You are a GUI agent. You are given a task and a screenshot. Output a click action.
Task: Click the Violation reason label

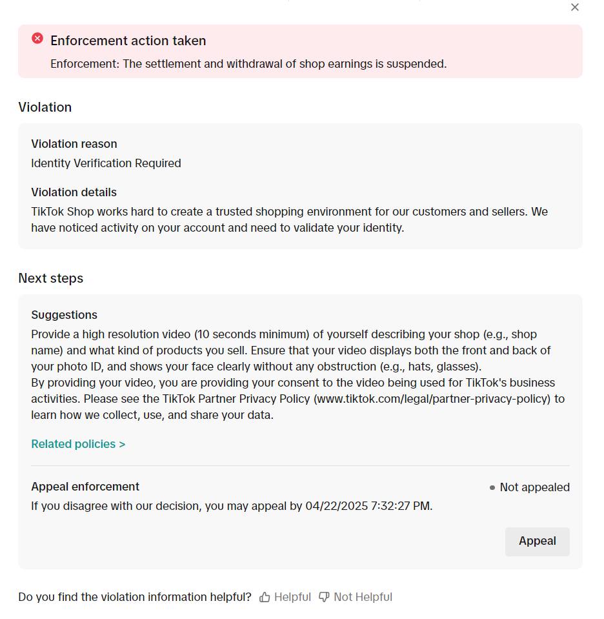pos(74,144)
